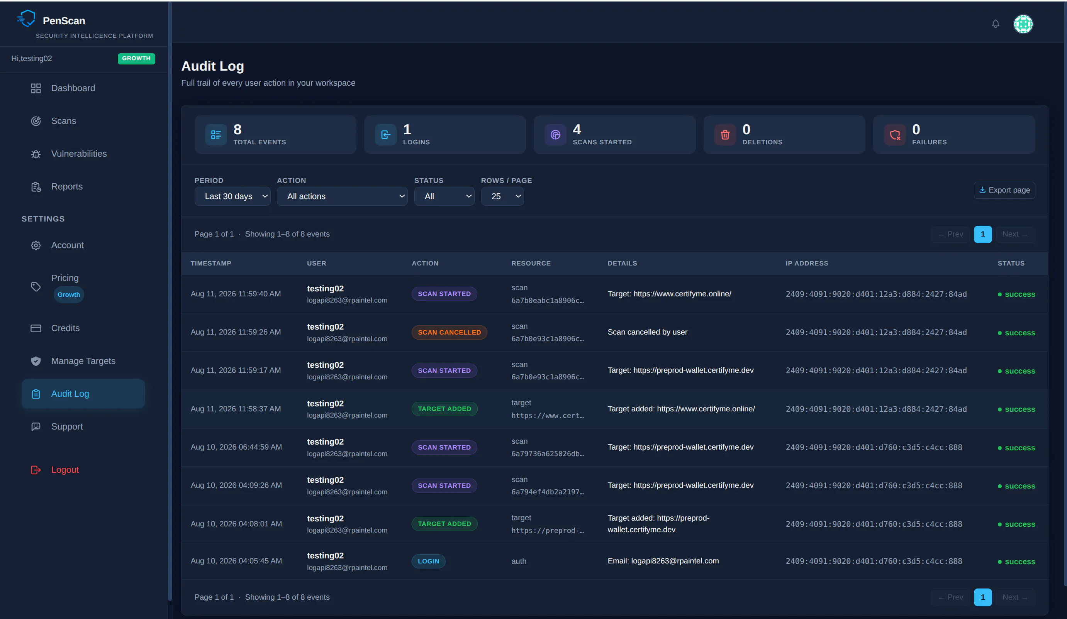Open Manage Targets in settings
Image resolution: width=1067 pixels, height=619 pixels.
pyautogui.click(x=83, y=361)
